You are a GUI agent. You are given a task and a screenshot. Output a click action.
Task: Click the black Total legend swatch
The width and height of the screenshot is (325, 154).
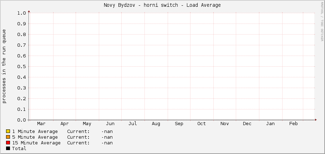8,148
